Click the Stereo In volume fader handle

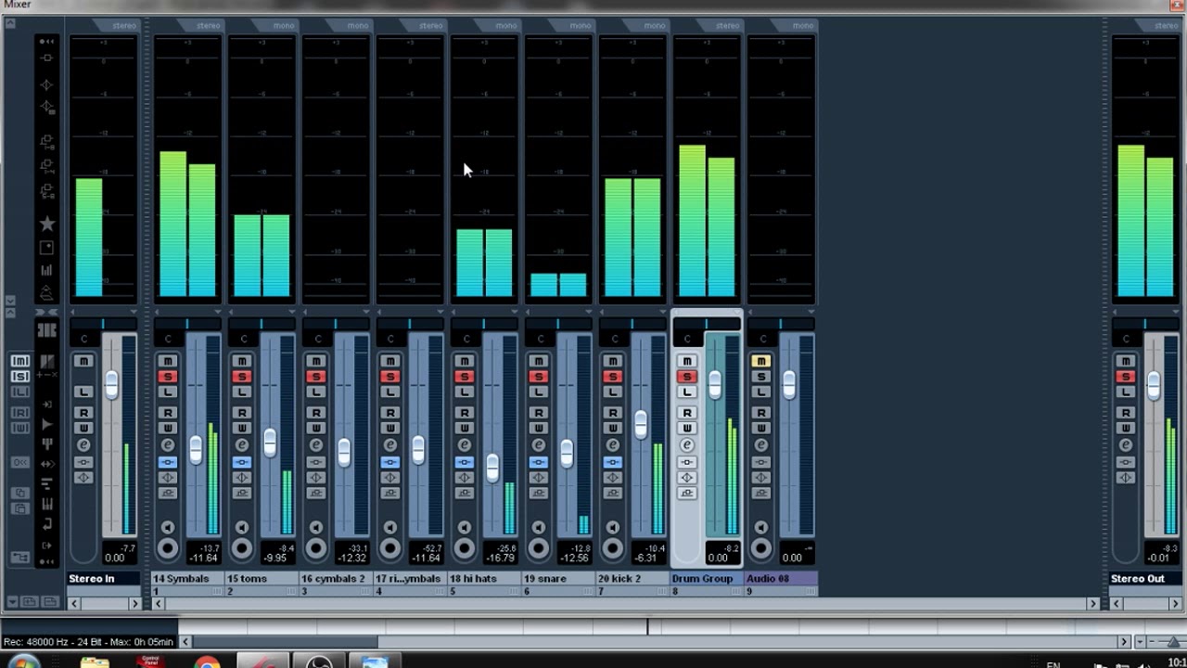[x=111, y=385]
